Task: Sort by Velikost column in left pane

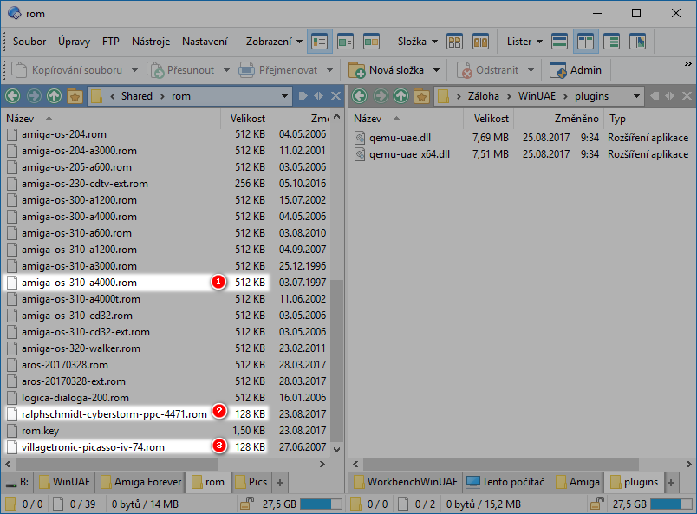Action: click(247, 118)
